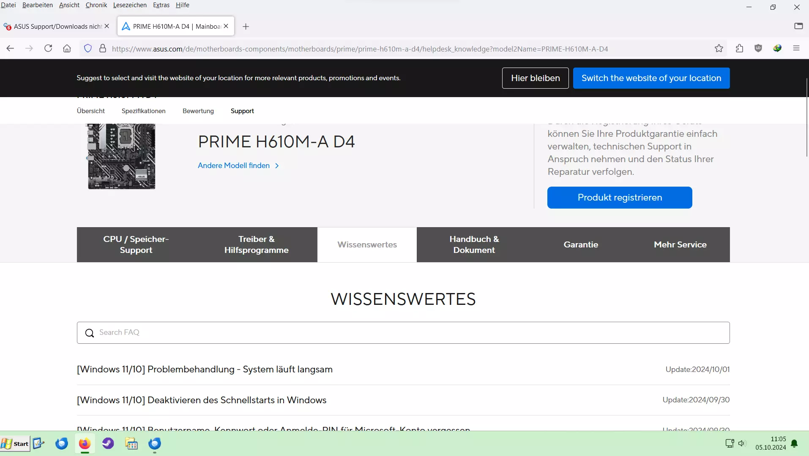Click the search magnifier icon in FAQ field
This screenshot has height=456, width=809.
tap(90, 333)
